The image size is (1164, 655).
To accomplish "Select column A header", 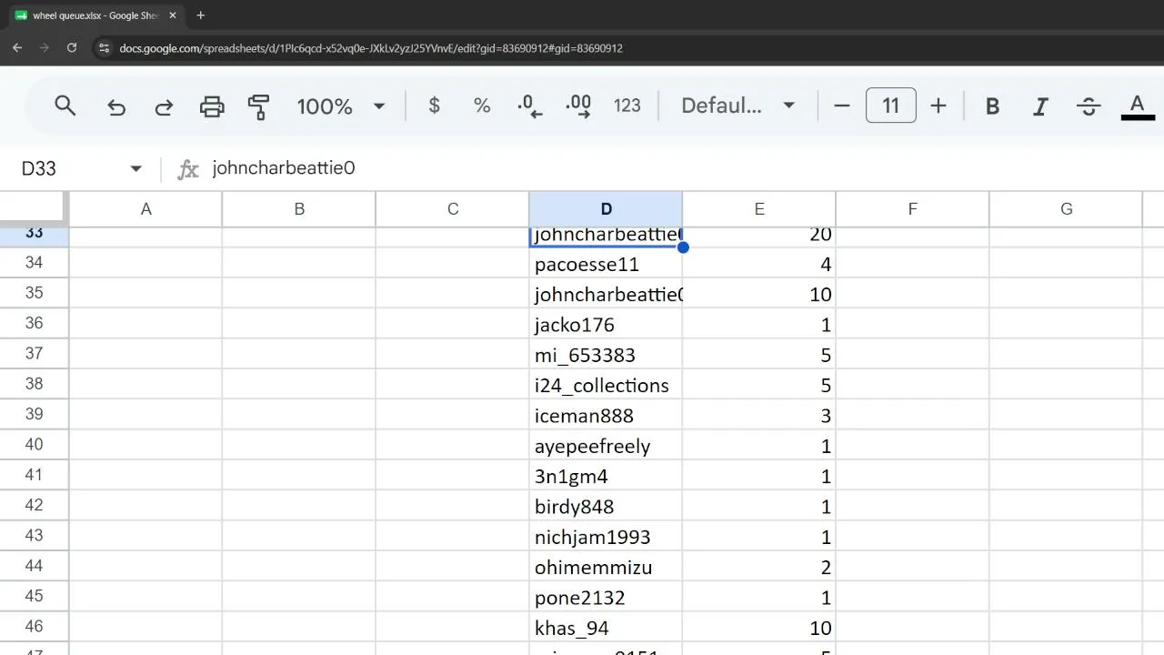I will click(145, 209).
